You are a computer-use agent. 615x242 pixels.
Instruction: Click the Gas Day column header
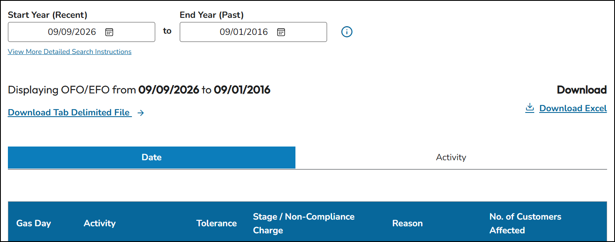click(x=34, y=223)
